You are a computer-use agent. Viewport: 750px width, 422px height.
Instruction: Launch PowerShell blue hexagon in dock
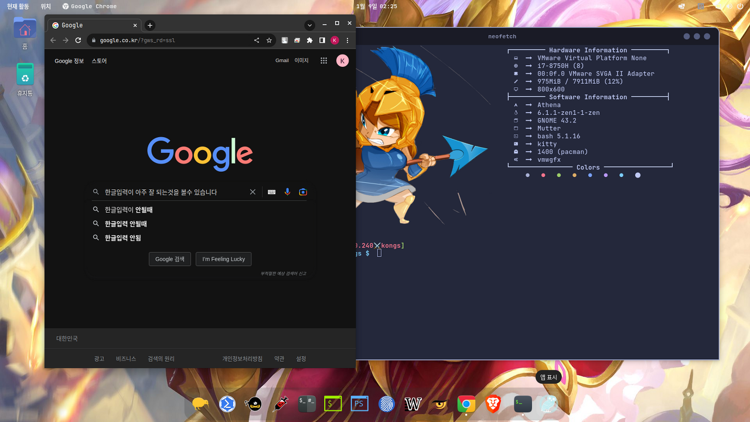[227, 404]
